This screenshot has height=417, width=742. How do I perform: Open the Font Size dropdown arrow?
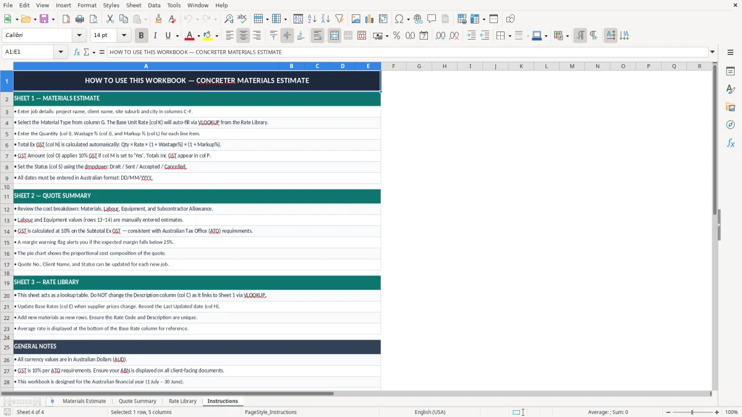tap(124, 36)
